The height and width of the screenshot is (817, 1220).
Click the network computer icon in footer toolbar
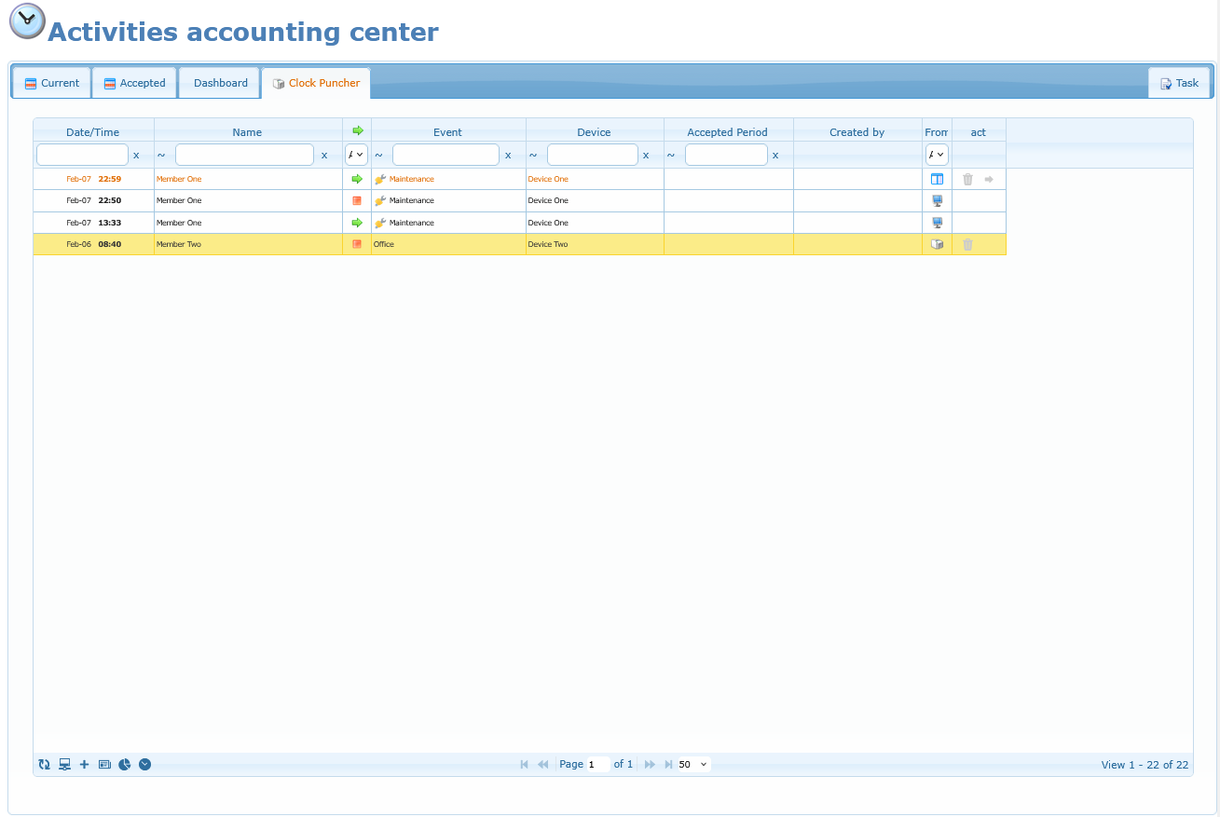(64, 764)
